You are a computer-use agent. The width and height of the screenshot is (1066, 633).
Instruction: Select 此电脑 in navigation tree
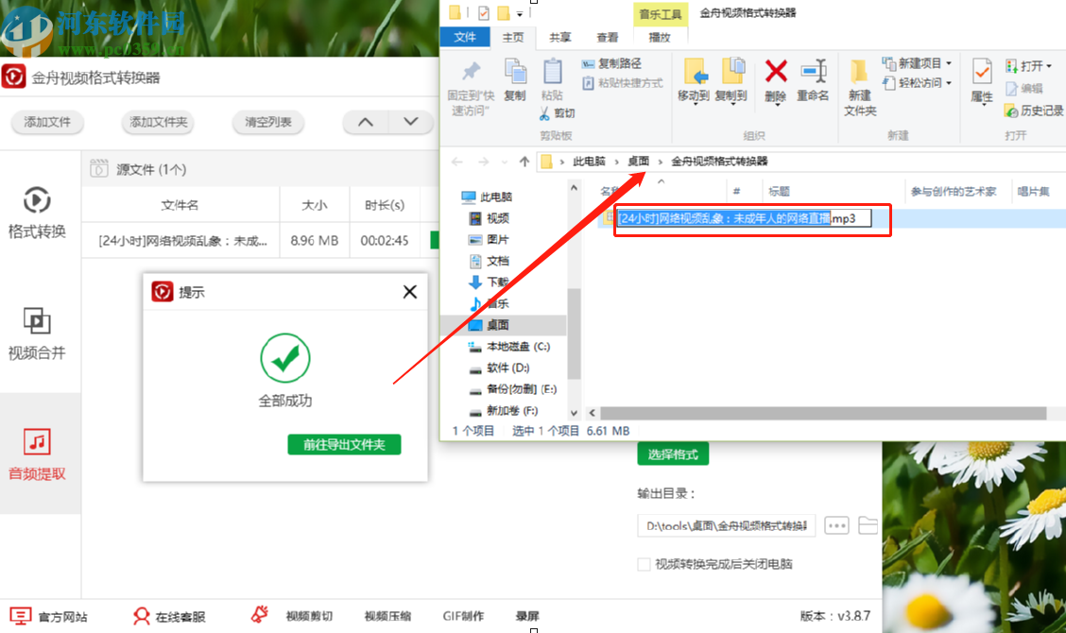tap(488, 197)
